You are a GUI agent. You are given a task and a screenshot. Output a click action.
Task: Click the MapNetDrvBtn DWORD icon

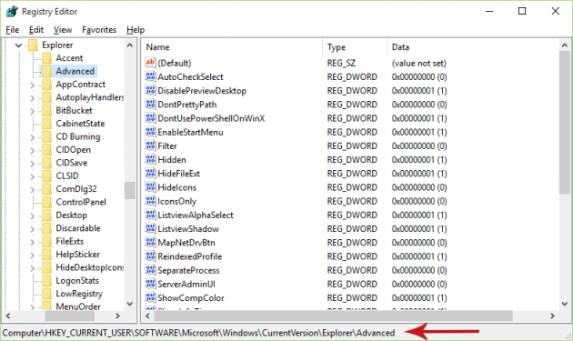point(150,242)
